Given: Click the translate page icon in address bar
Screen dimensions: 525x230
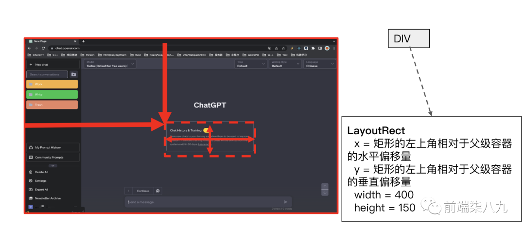Looking at the screenshot, I should 269,48.
